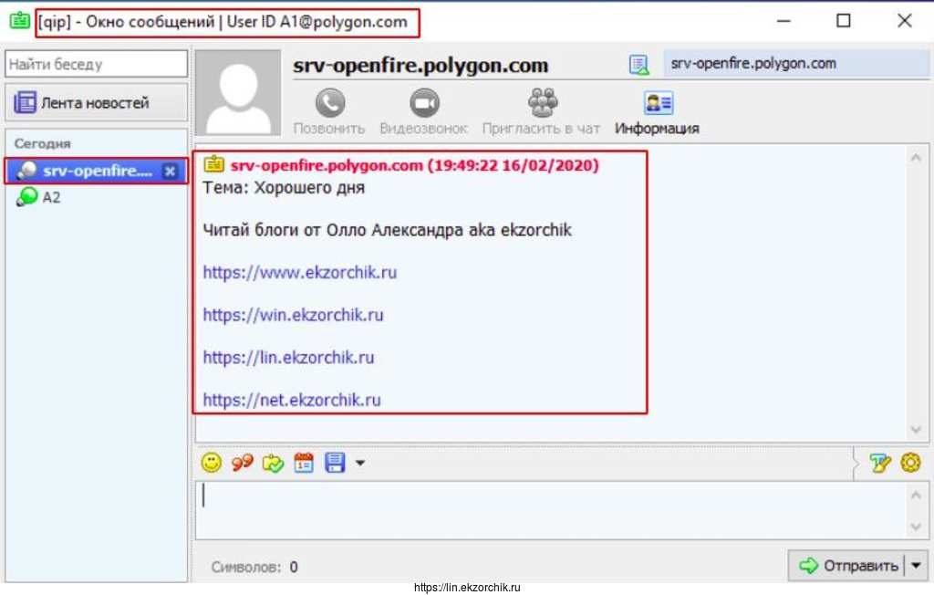Select the A2 contact conversation

(x=51, y=196)
